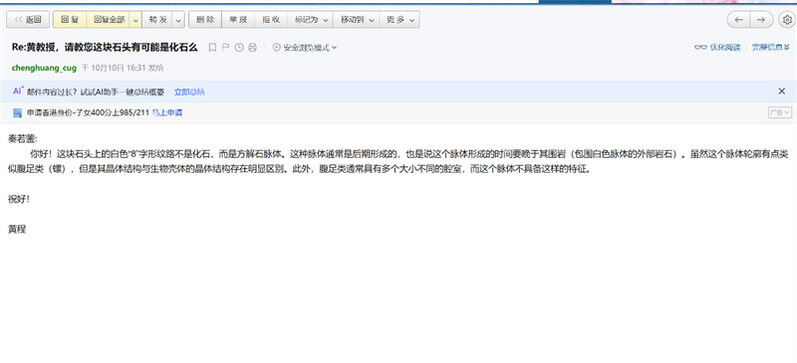
Task: Expand 完整信息 details
Action: tap(770, 47)
